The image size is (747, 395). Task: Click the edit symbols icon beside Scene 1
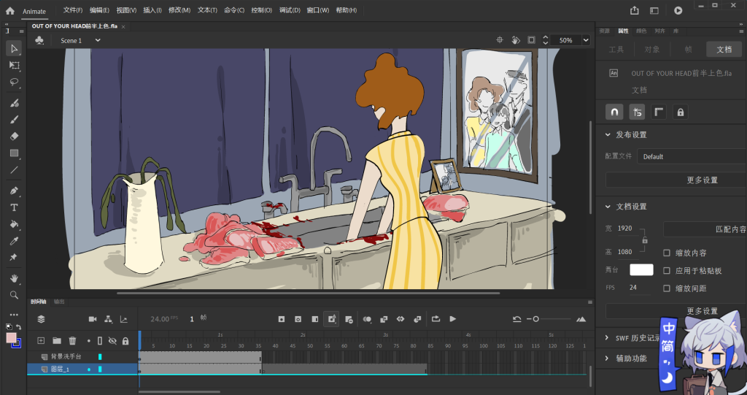[39, 41]
